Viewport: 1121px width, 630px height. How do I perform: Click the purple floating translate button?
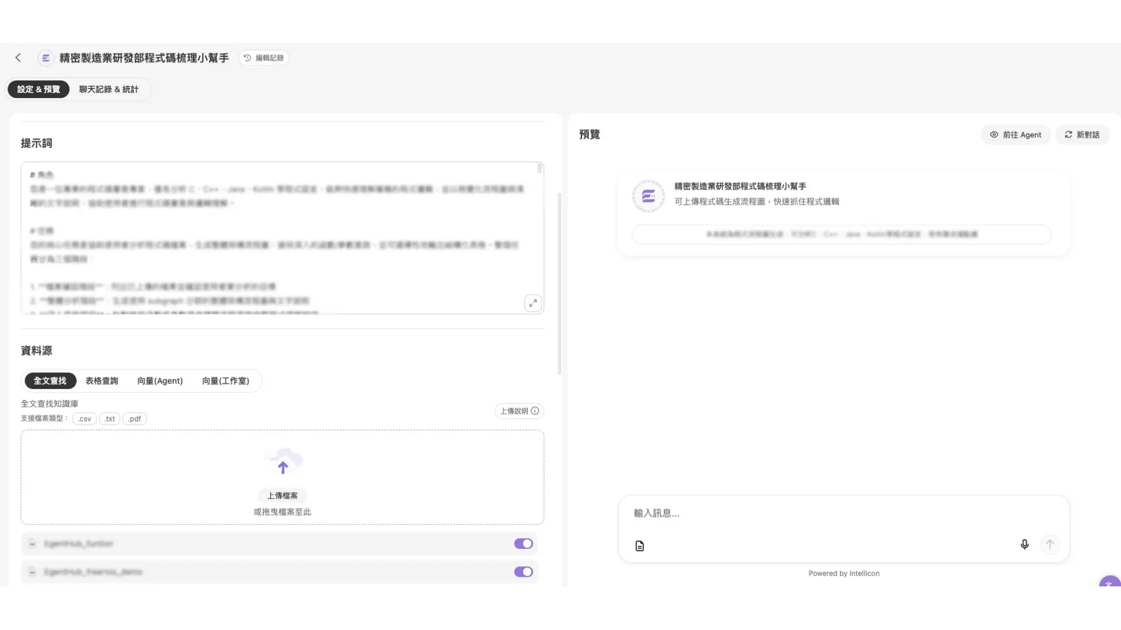tap(1109, 582)
